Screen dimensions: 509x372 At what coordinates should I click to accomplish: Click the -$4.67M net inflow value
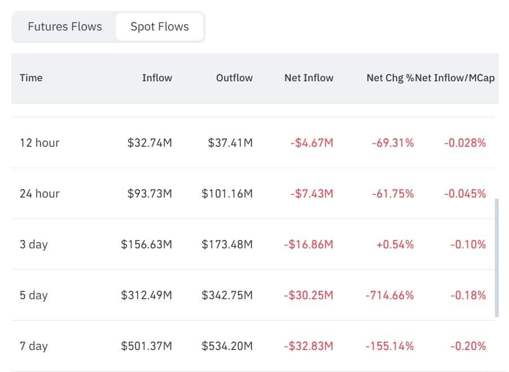point(311,143)
